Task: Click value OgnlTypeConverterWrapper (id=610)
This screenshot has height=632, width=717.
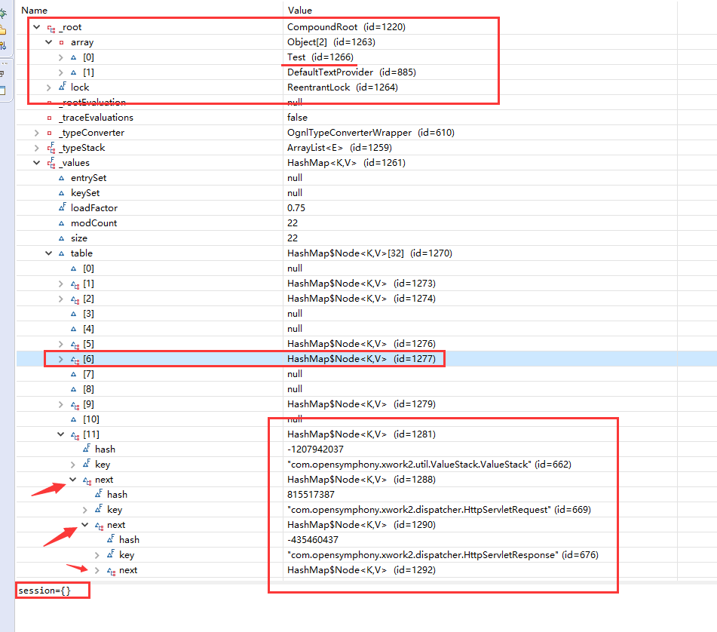Action: 371,133
